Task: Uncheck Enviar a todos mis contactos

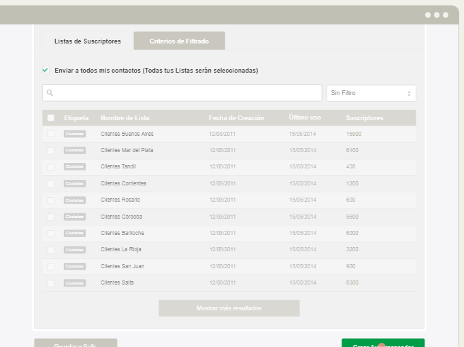Action: [x=46, y=70]
